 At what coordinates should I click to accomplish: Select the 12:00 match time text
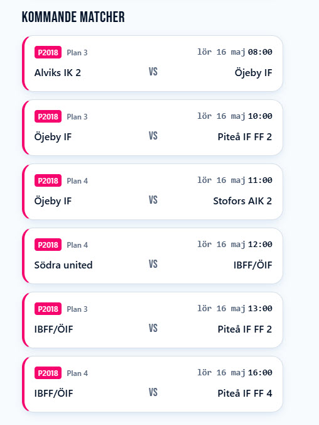(x=260, y=244)
